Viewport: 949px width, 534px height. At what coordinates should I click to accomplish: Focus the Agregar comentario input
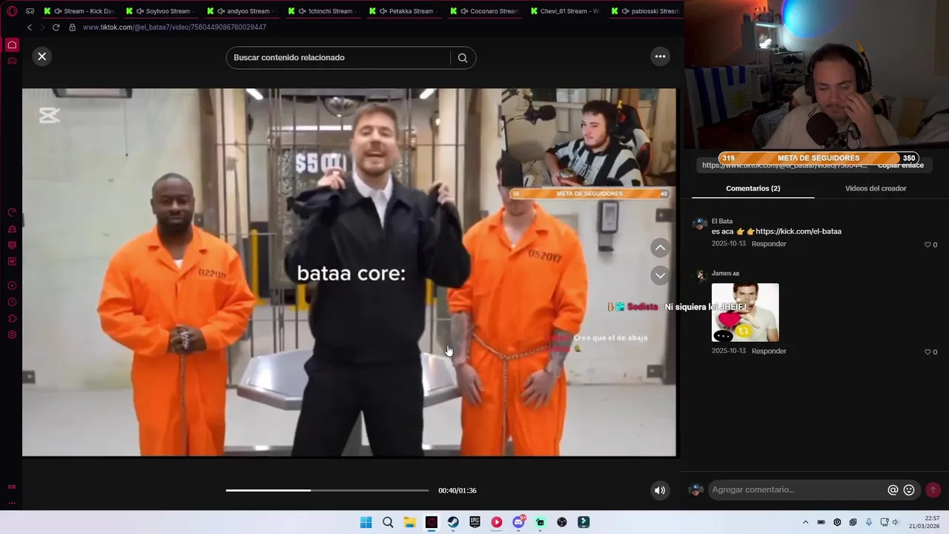[796, 489]
